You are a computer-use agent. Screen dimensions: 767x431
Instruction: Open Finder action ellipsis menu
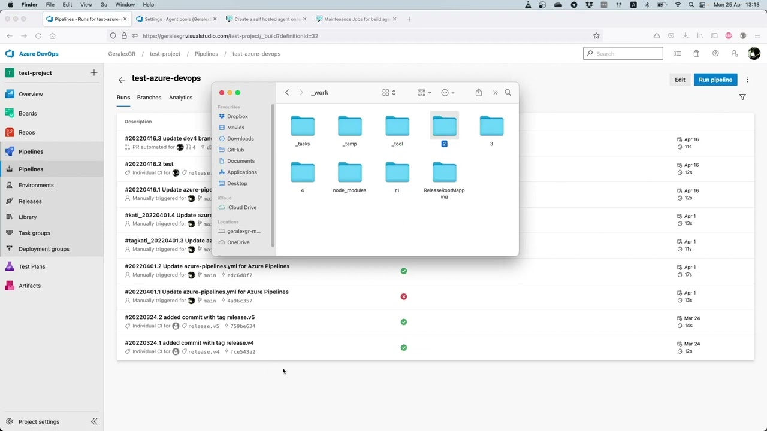(x=448, y=92)
